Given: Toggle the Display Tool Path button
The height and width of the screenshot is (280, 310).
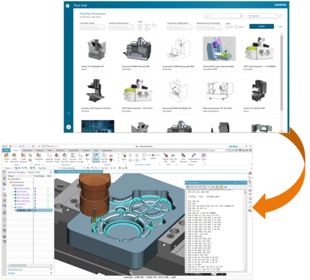Looking at the screenshot, I should pyautogui.click(x=96, y=158).
